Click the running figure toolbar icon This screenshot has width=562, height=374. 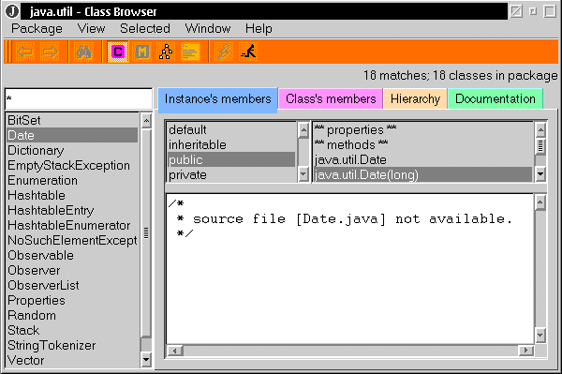pyautogui.click(x=249, y=52)
